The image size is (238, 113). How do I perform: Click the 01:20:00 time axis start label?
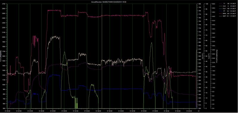click(7, 111)
